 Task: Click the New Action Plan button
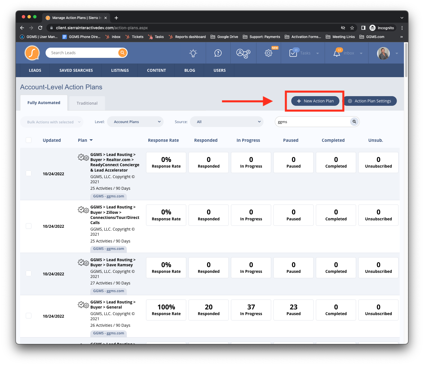(315, 101)
